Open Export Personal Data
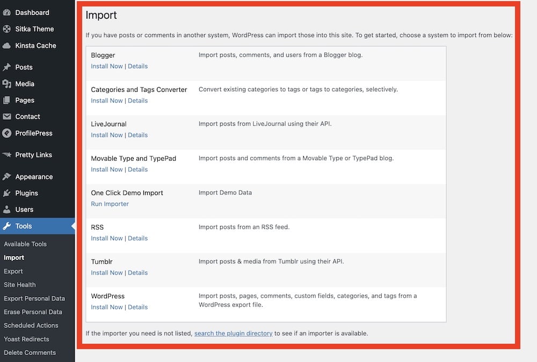Image resolution: width=537 pixels, height=362 pixels. [x=34, y=298]
